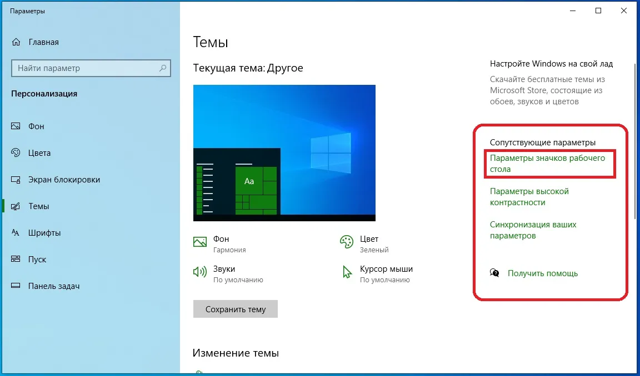Image resolution: width=640 pixels, height=376 pixels.
Task: Click the Сопутствующие параметры heading
Action: coord(542,143)
